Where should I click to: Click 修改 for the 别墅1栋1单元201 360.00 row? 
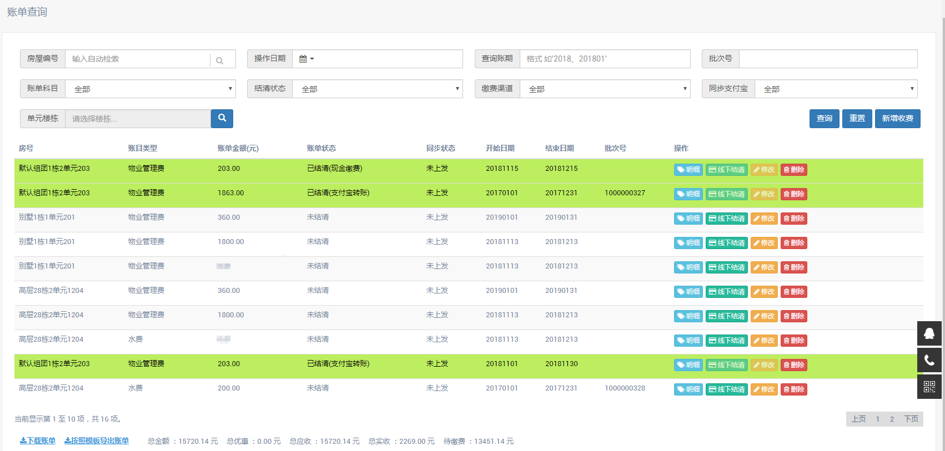point(764,219)
